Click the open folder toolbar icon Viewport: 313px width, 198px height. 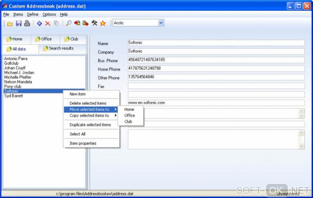click(10, 24)
